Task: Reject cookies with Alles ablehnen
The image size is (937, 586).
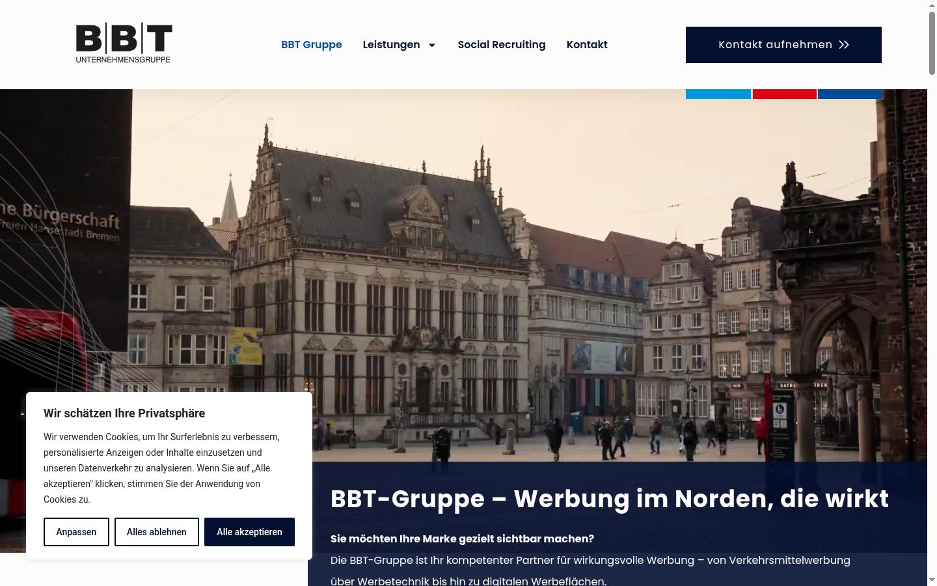Action: [x=157, y=532]
